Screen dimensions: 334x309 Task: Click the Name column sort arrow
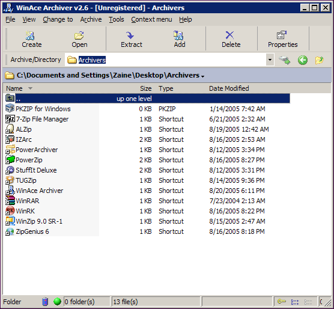(x=30, y=88)
